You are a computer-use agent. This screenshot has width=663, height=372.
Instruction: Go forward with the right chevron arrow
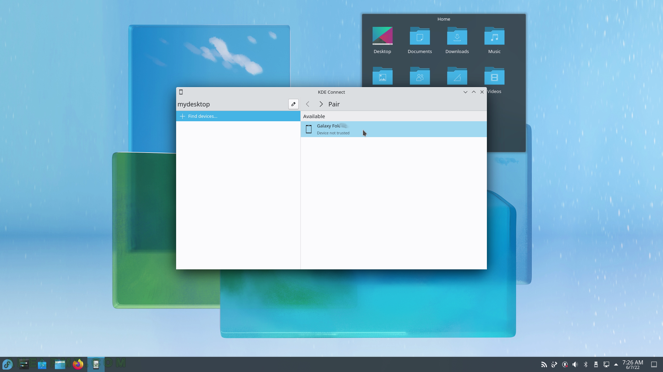coord(321,104)
